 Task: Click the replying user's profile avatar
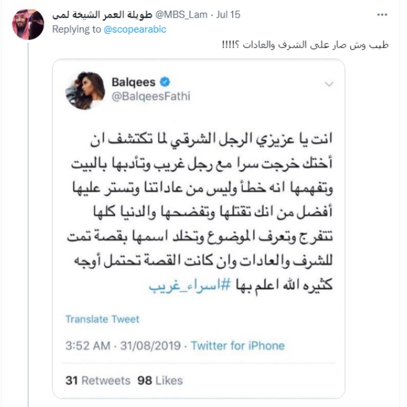[28, 24]
